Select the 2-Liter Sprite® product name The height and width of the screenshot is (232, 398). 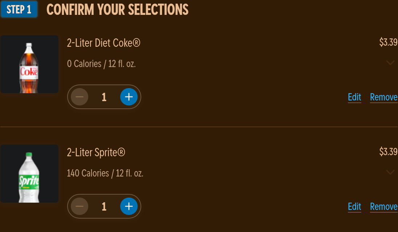[96, 152]
